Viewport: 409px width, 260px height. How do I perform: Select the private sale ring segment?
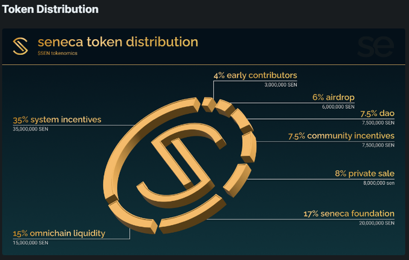(x=237, y=181)
